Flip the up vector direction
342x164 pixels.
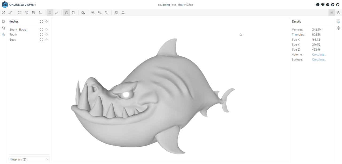[40, 13]
